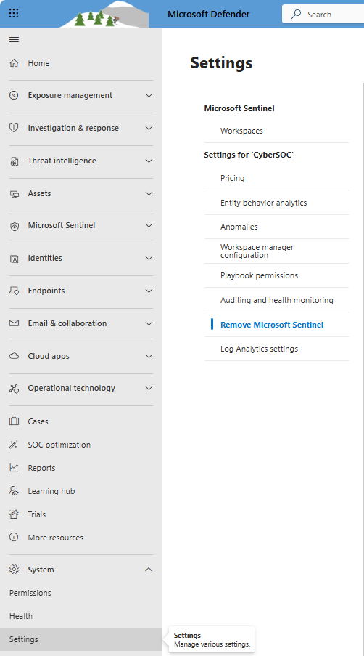
Task: Click the Threat intelligence icon
Action: tap(14, 161)
